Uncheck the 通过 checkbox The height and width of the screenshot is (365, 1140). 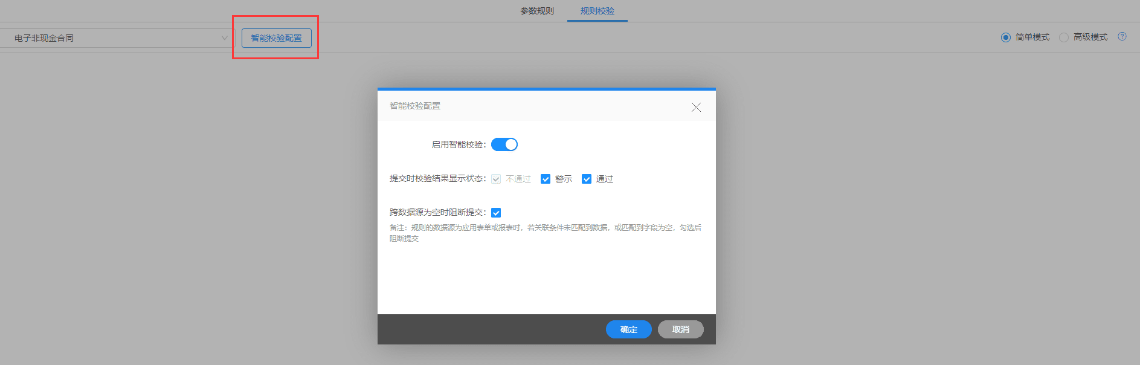(587, 179)
